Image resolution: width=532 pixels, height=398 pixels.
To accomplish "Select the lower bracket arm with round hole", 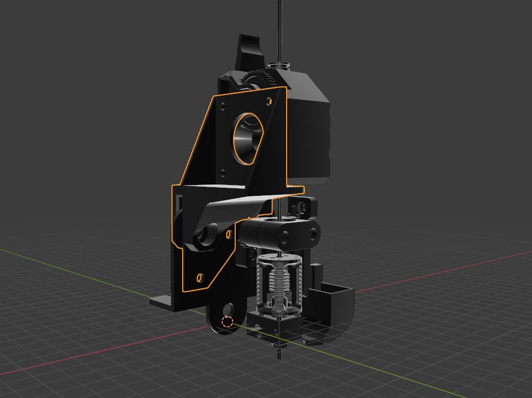I will click(x=206, y=234).
